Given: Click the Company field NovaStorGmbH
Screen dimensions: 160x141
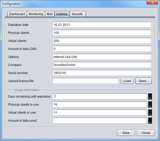Looking at the screenshot, I should coord(102,65).
